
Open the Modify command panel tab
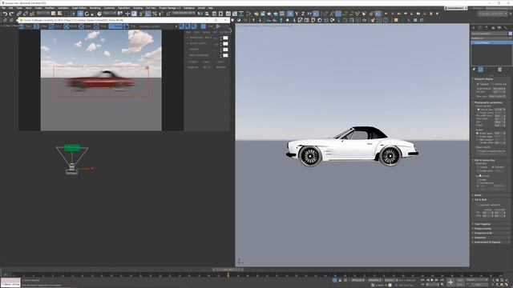480,28
